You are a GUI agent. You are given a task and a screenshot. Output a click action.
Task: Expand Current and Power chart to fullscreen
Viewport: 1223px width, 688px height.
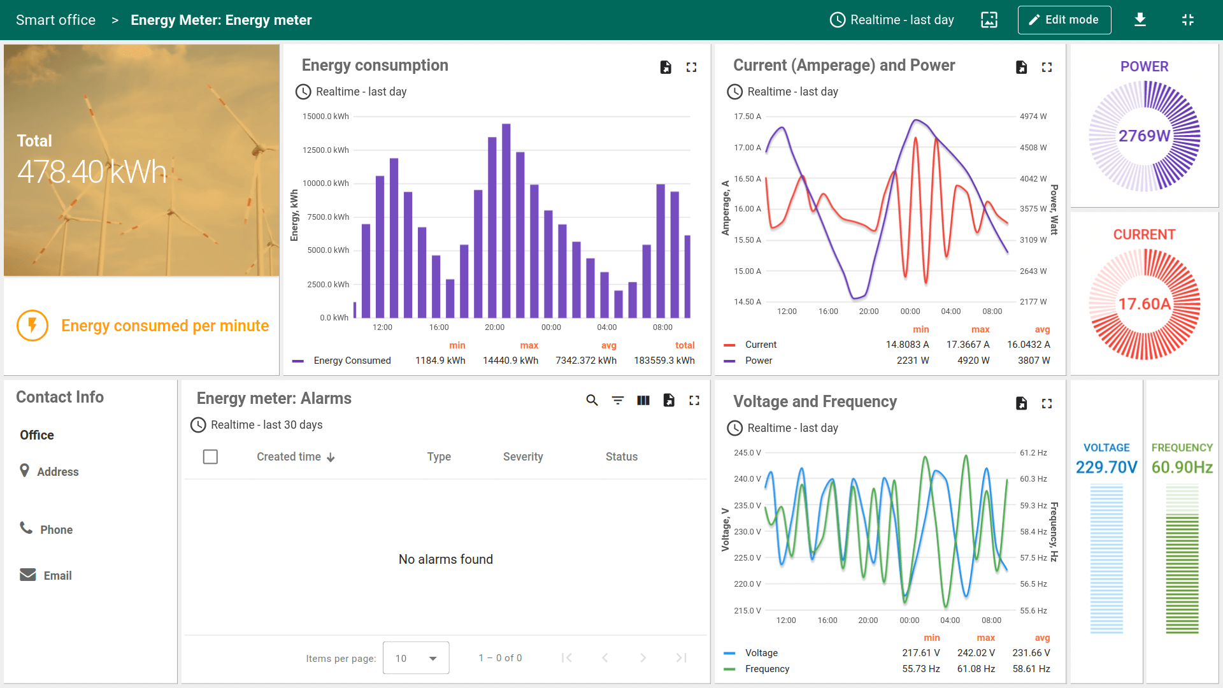(1047, 67)
